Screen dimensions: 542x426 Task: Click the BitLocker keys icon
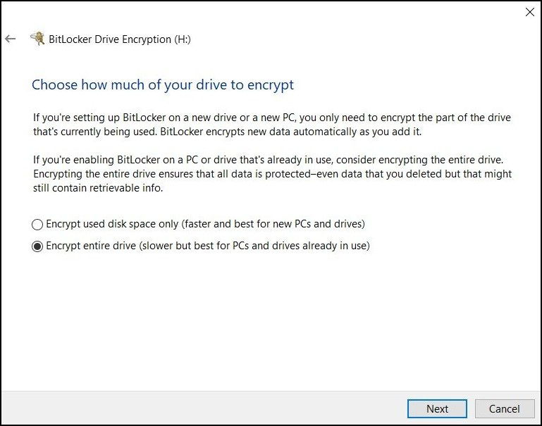pyautogui.click(x=37, y=39)
